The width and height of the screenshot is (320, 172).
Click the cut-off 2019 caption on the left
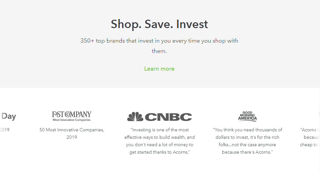(x=5, y=130)
